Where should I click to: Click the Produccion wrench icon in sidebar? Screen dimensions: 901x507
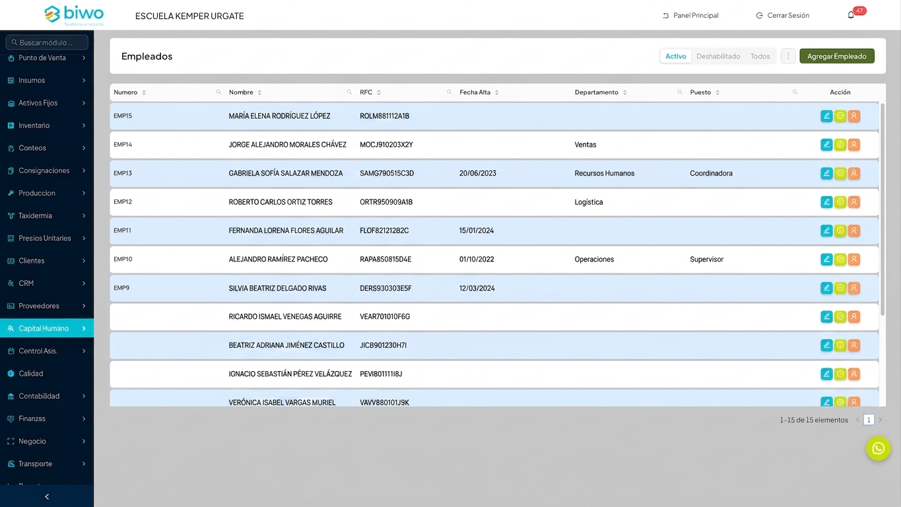click(x=11, y=193)
